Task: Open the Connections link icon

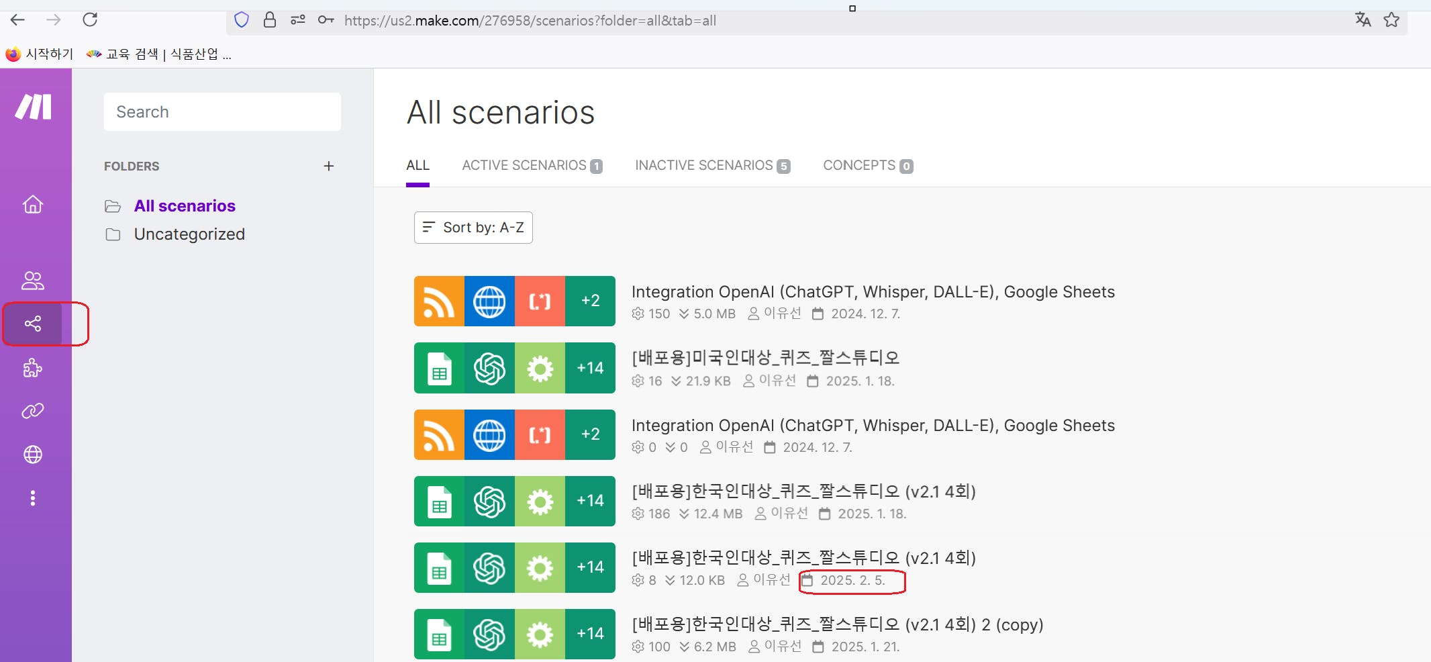Action: [x=33, y=411]
